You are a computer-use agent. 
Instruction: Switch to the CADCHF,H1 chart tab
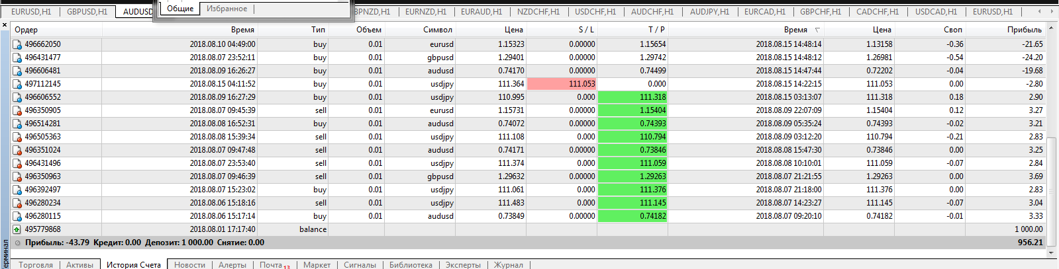click(878, 11)
